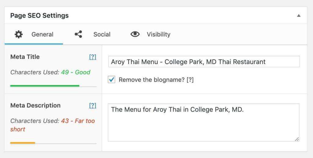The image size is (313, 158).
Task: Focus the Meta Title text input
Action: [x=204, y=62]
